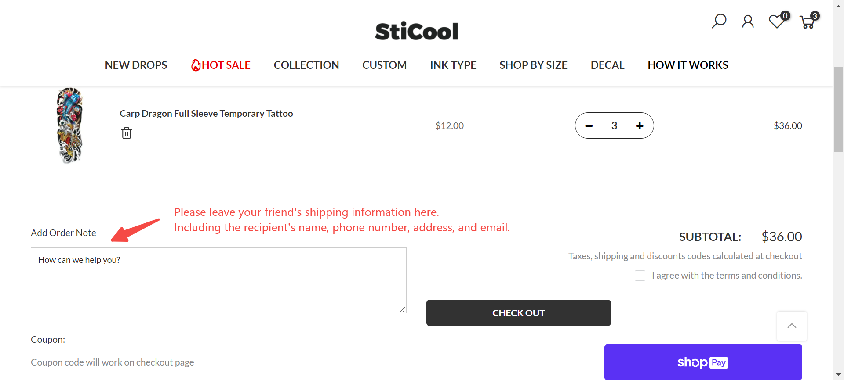Open the HOT SALE menu
The height and width of the screenshot is (380, 844).
click(221, 65)
